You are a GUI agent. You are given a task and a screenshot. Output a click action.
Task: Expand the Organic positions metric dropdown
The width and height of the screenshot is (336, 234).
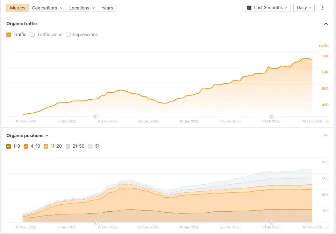[47, 136]
